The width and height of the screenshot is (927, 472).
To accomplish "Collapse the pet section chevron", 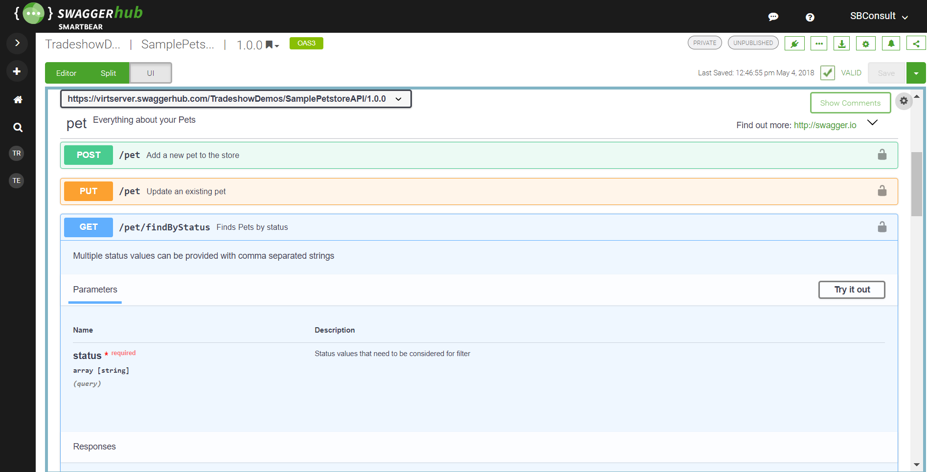I will pyautogui.click(x=872, y=122).
